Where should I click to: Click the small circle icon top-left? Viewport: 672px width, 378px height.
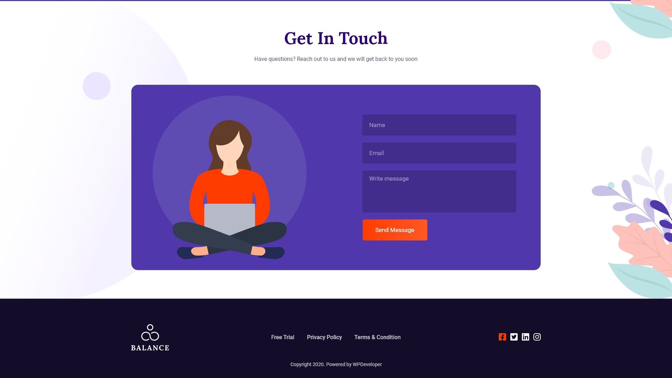coord(97,86)
